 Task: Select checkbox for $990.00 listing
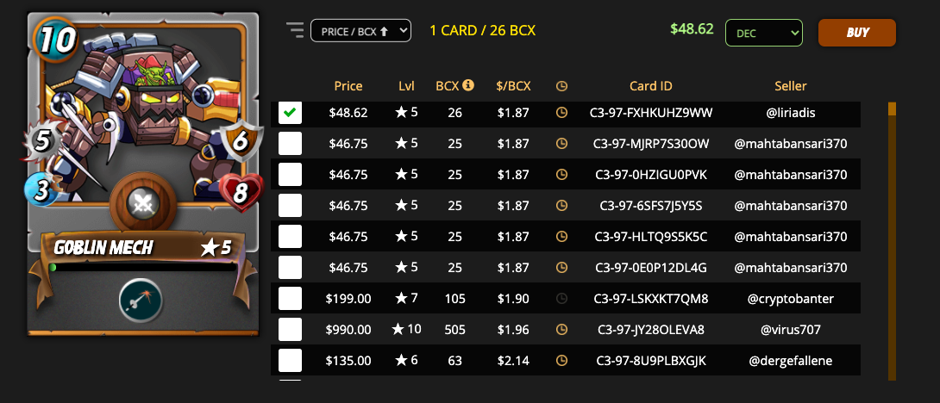pos(290,329)
